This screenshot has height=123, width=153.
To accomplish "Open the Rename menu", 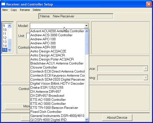I will (x=24, y=10).
